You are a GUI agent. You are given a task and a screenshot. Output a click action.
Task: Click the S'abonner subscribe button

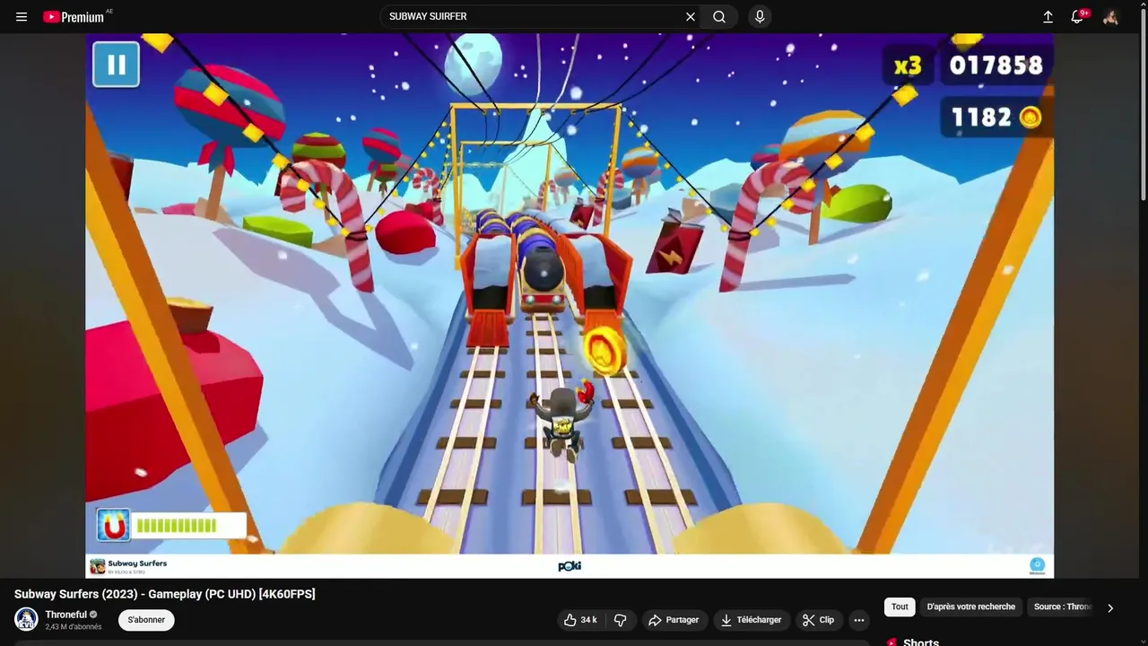146,620
